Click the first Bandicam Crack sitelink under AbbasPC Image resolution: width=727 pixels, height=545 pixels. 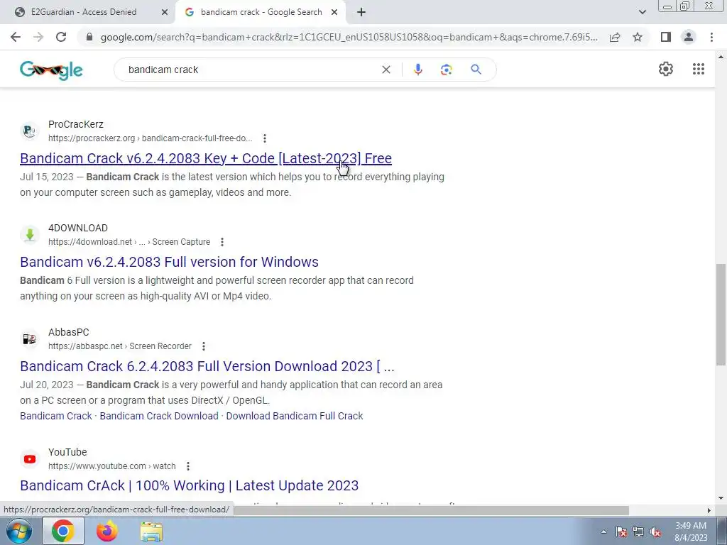point(56,416)
